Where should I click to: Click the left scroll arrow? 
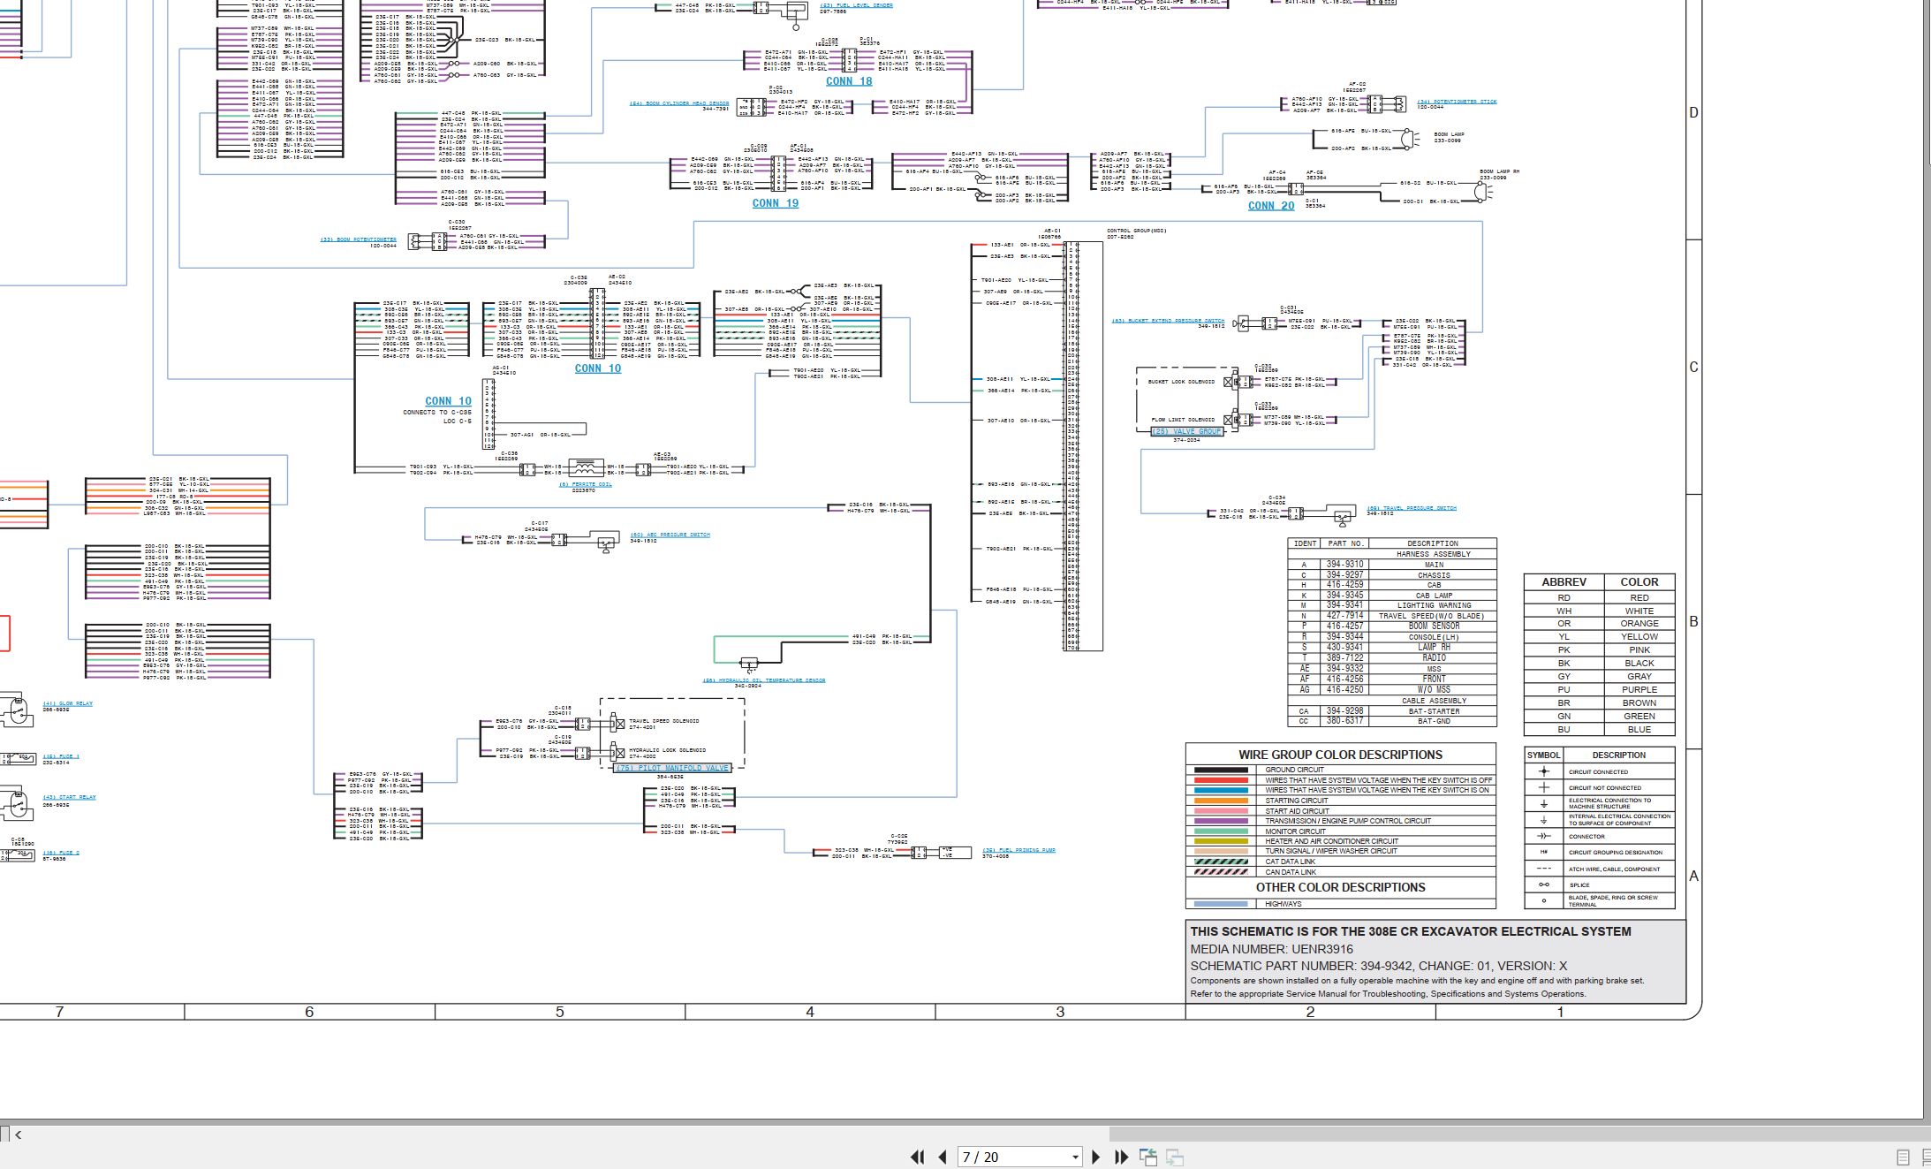click(x=18, y=1135)
